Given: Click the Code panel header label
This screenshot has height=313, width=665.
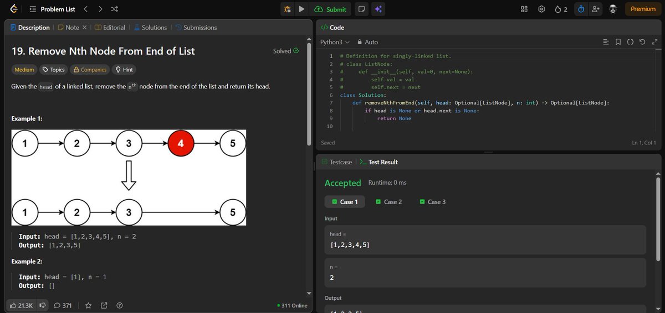Looking at the screenshot, I should (x=332, y=28).
